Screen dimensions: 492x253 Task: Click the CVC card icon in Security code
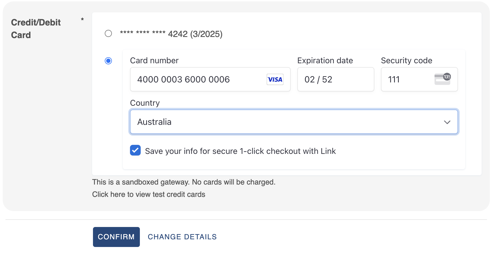442,79
